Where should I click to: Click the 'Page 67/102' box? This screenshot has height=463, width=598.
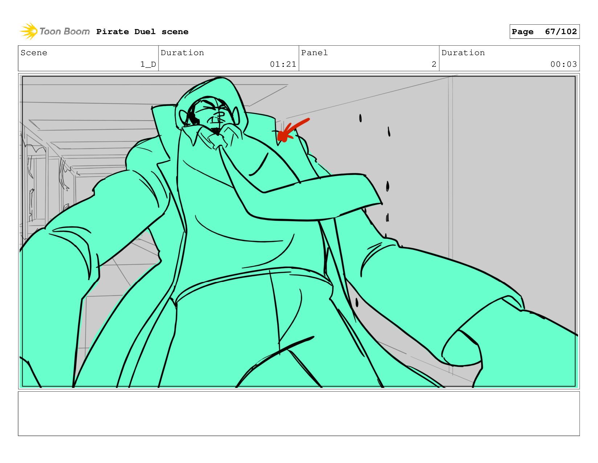pyautogui.click(x=544, y=32)
